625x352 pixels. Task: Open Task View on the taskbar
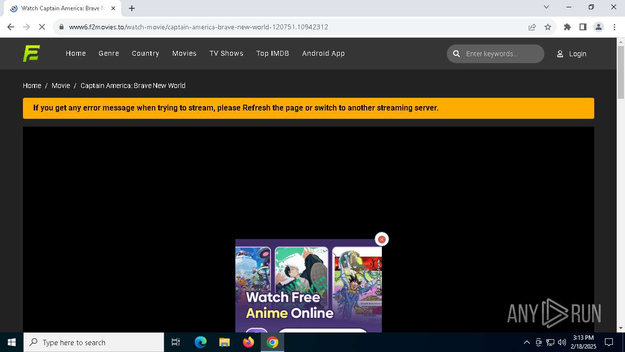[x=176, y=342]
